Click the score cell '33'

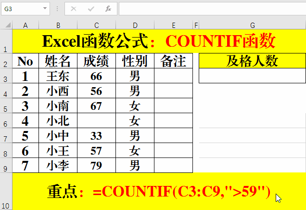tap(96, 135)
